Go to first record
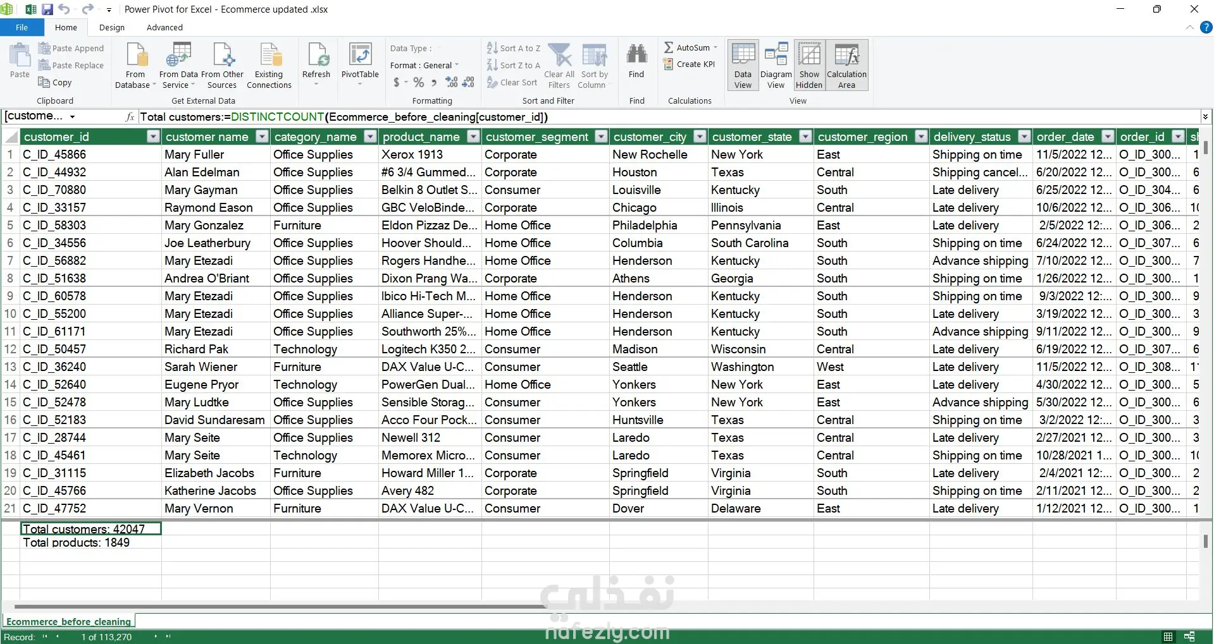The height and width of the screenshot is (644, 1214). (x=45, y=636)
